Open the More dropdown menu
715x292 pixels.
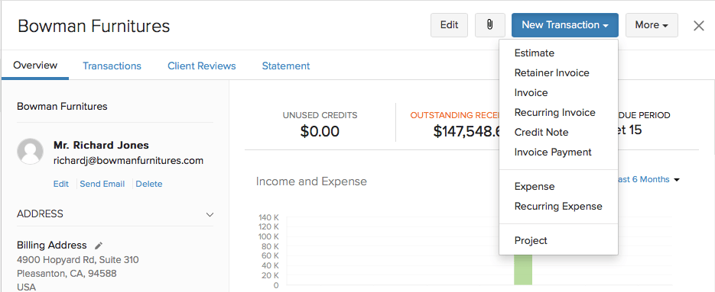click(x=652, y=25)
